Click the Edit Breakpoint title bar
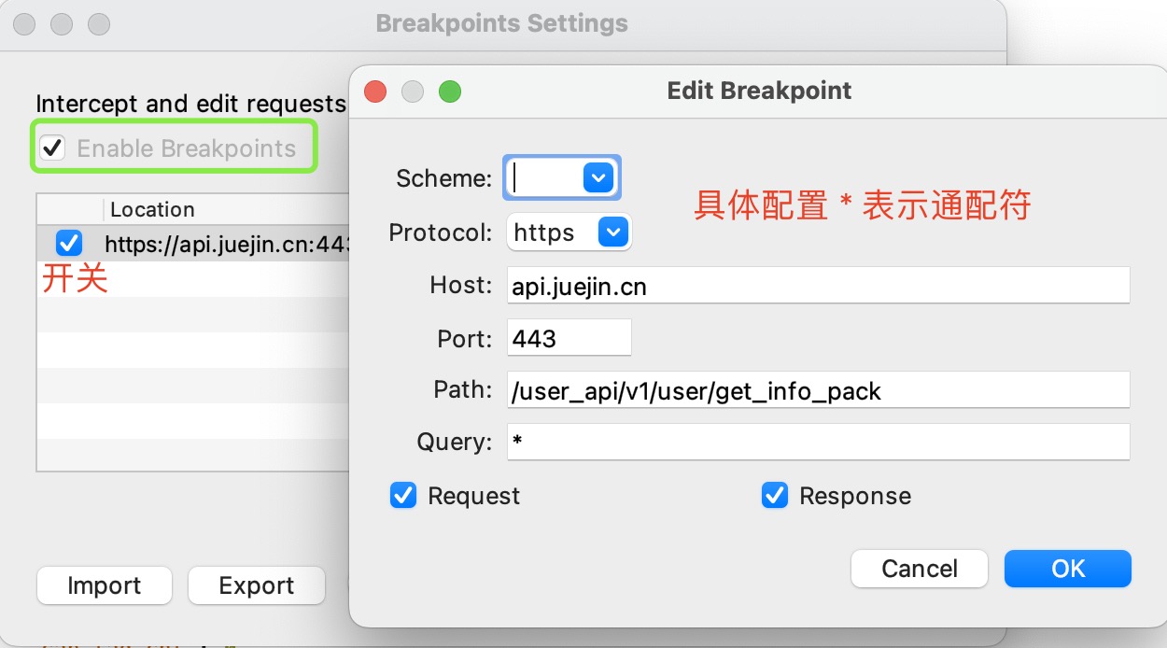Image resolution: width=1167 pixels, height=648 pixels. point(759,91)
